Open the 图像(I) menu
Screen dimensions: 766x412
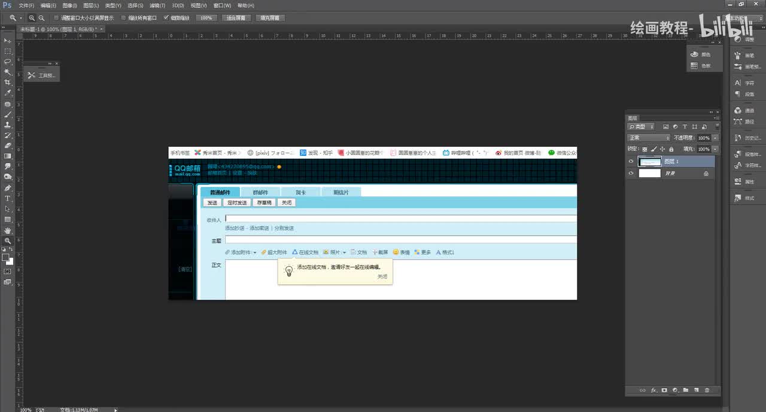pos(69,5)
